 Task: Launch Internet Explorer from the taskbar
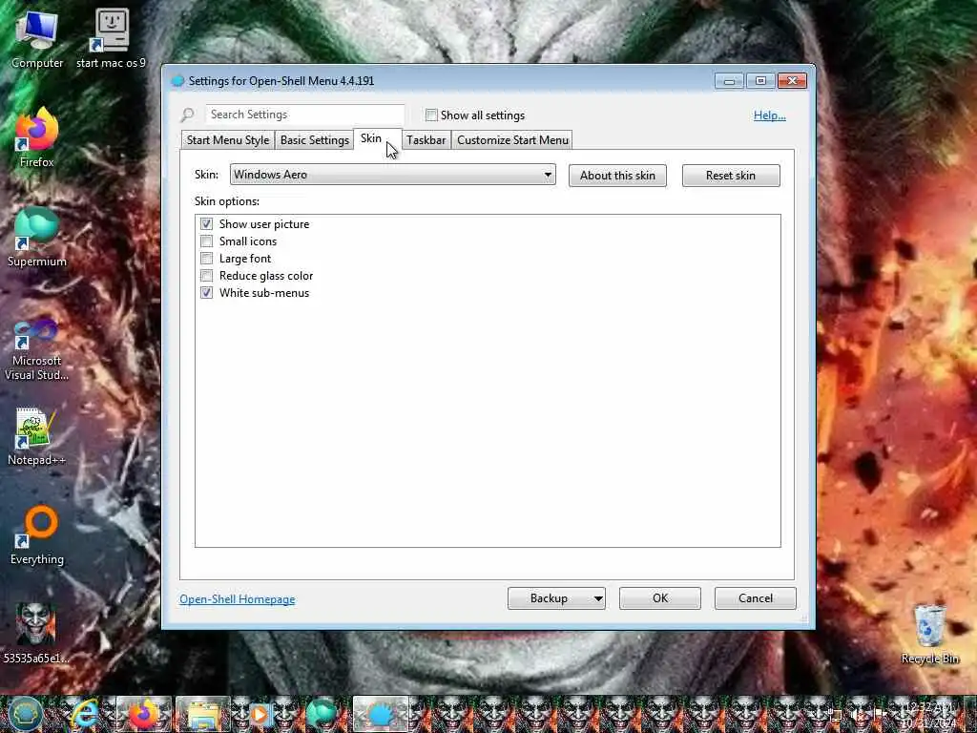point(84,714)
